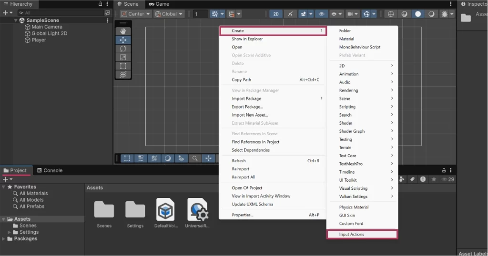Open the Global handle rotation dropdown
The width and height of the screenshot is (488, 256).
169,14
